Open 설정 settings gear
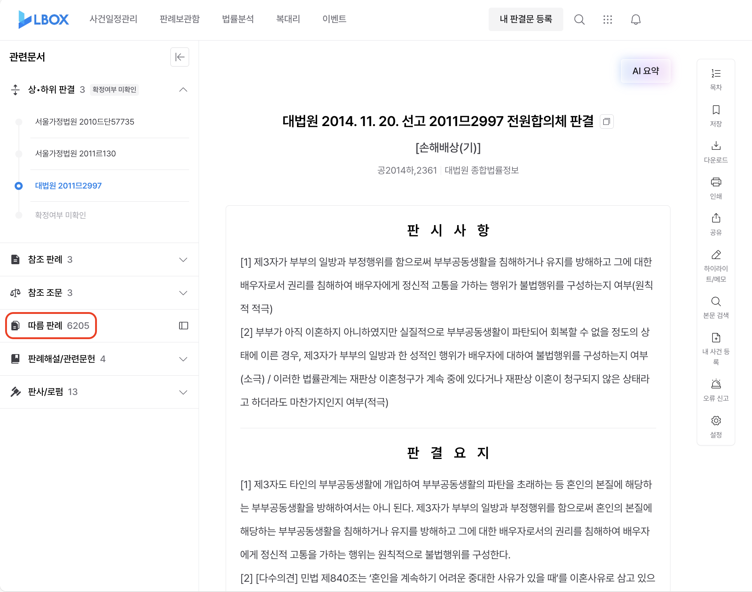Screen dimensions: 752x592 [716, 427]
